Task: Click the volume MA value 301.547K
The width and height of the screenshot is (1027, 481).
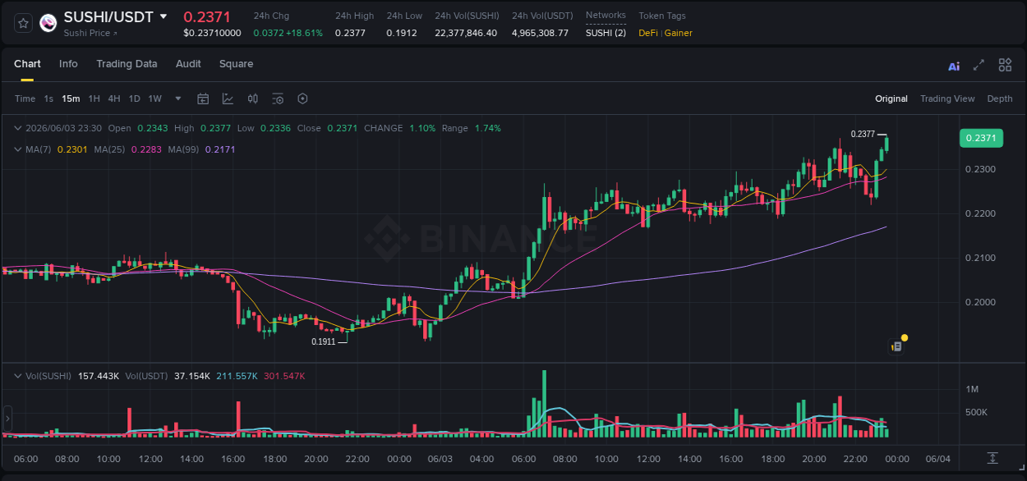Action: (x=284, y=376)
